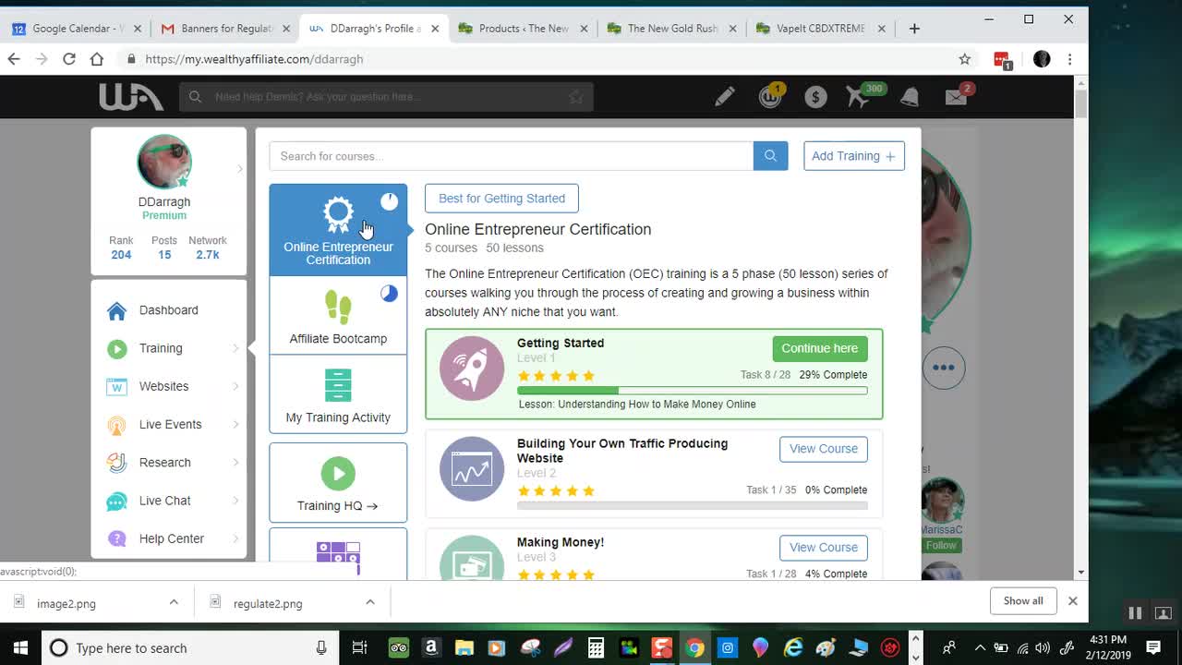Click the Building Your Own Traffic progress bar
This screenshot has height=665, width=1182.
point(693,506)
